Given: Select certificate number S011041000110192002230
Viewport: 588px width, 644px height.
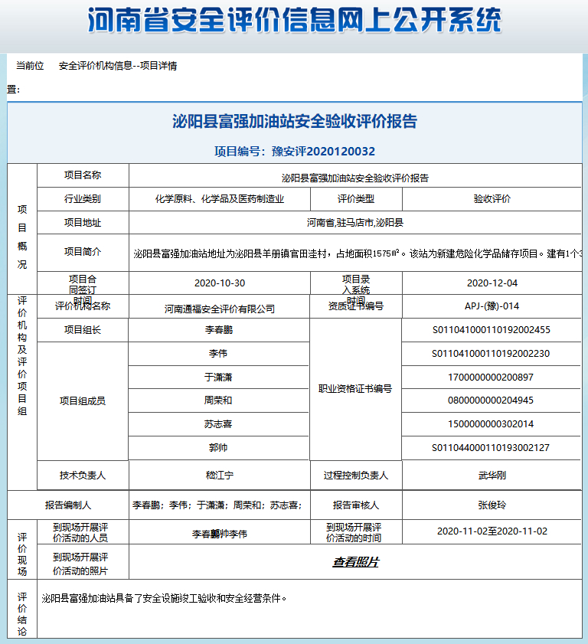Looking at the screenshot, I should coord(491,354).
